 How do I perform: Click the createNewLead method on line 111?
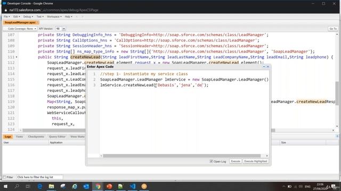(85, 57)
